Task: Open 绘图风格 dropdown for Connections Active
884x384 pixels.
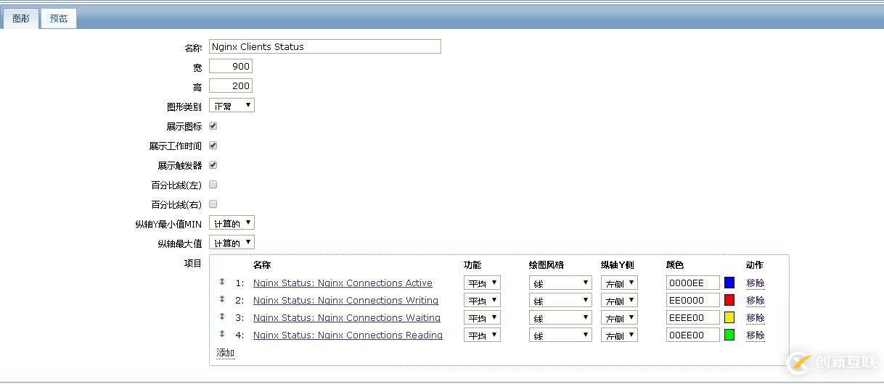Action: coord(560,283)
